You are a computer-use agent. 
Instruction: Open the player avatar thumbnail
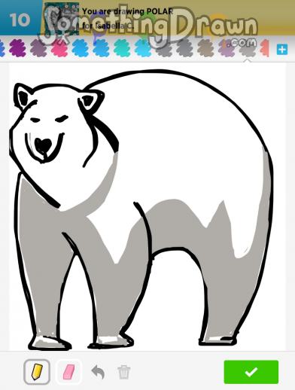(62, 19)
